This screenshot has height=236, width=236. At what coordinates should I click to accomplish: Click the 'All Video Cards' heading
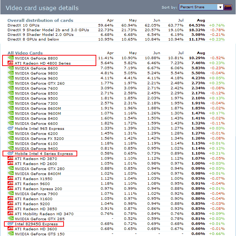[x=25, y=53]
